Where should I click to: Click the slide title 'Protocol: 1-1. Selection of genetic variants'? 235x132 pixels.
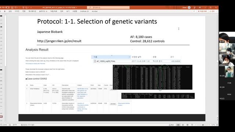97,21
